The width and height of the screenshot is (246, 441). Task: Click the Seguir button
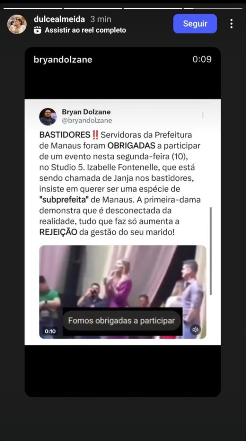pyautogui.click(x=195, y=24)
